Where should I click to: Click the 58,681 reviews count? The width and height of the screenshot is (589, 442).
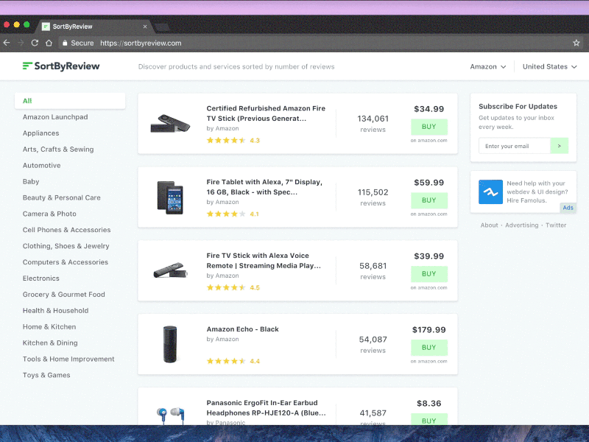pyautogui.click(x=373, y=271)
